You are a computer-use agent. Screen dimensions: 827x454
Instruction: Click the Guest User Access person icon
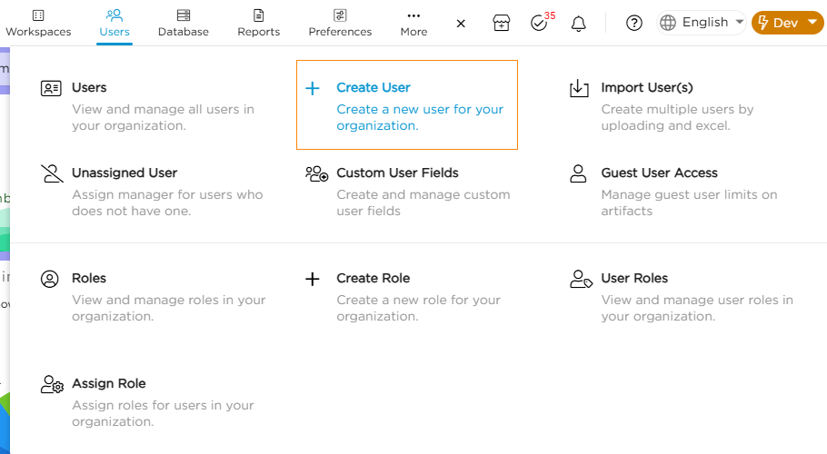click(579, 173)
